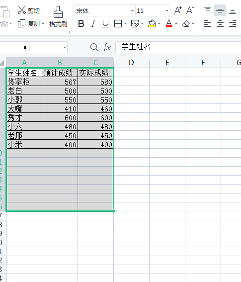
Task: Apply red font color A
Action: (169, 23)
